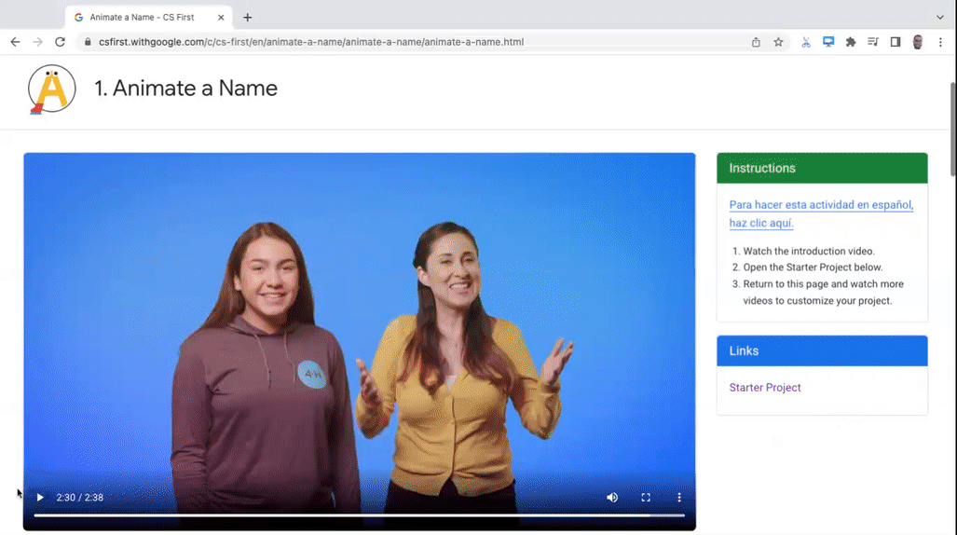Click the 1. Animate a Name heading
Image resolution: width=957 pixels, height=535 pixels.
[185, 89]
